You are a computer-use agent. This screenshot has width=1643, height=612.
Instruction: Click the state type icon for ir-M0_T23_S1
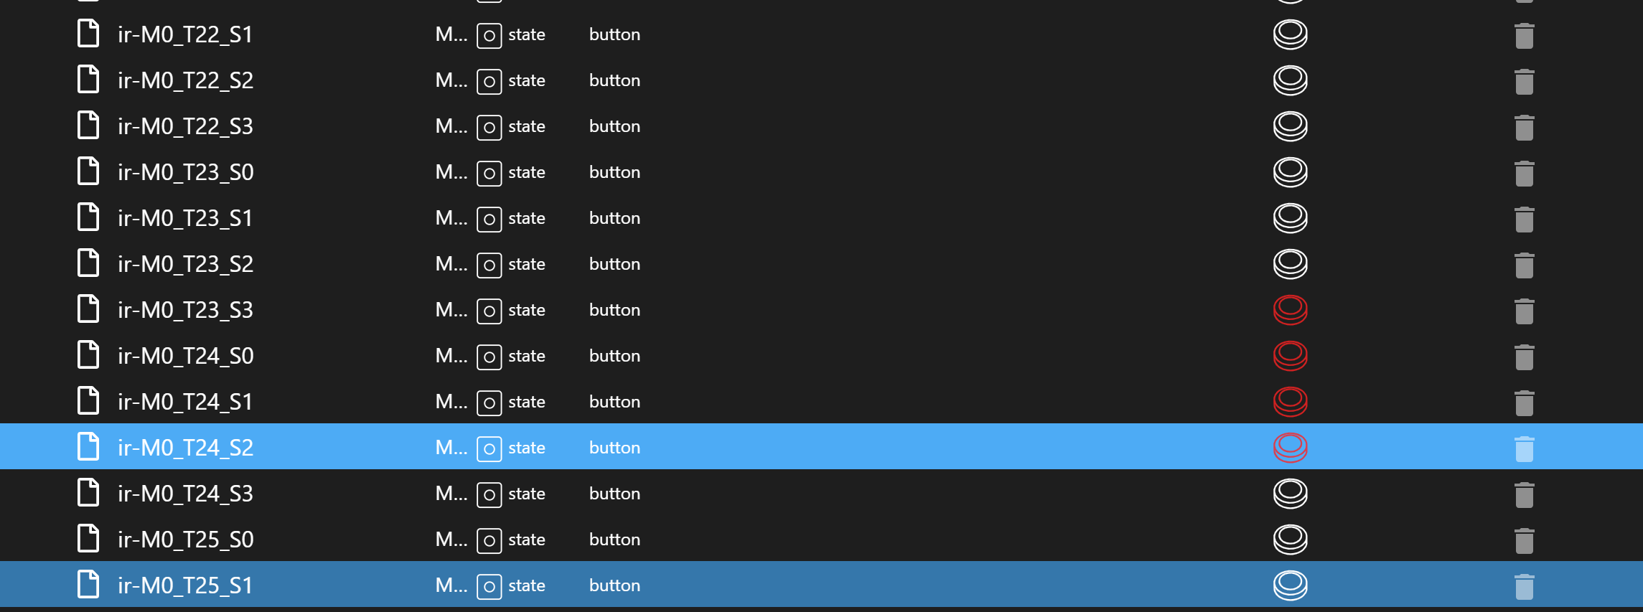click(x=489, y=219)
